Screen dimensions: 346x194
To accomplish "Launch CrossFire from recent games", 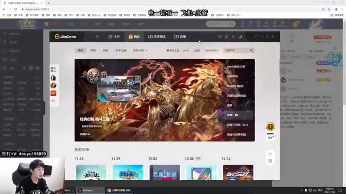I will click(x=53, y=85).
